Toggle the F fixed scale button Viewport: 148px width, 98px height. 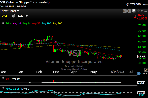(x=146, y=73)
